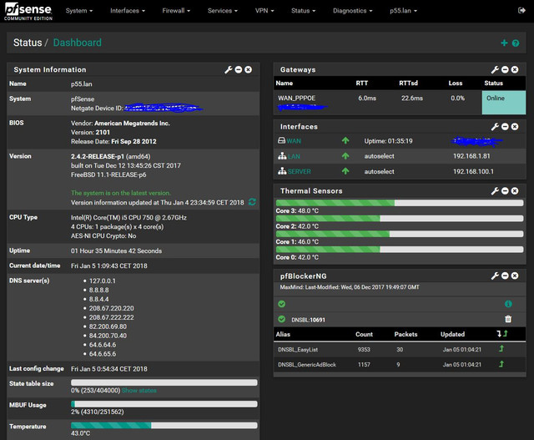Screen dimensions: 534x440
Task: Open the pfSense logo home link
Action: (28, 11)
